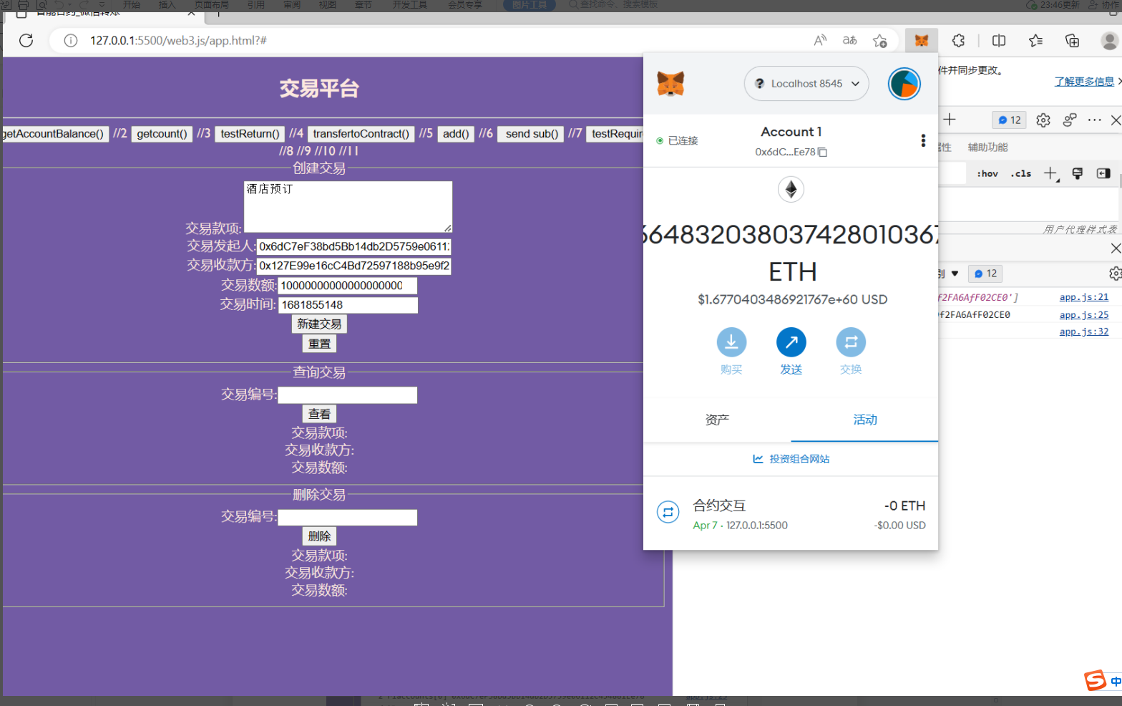Open the favorites list icon

1035,40
